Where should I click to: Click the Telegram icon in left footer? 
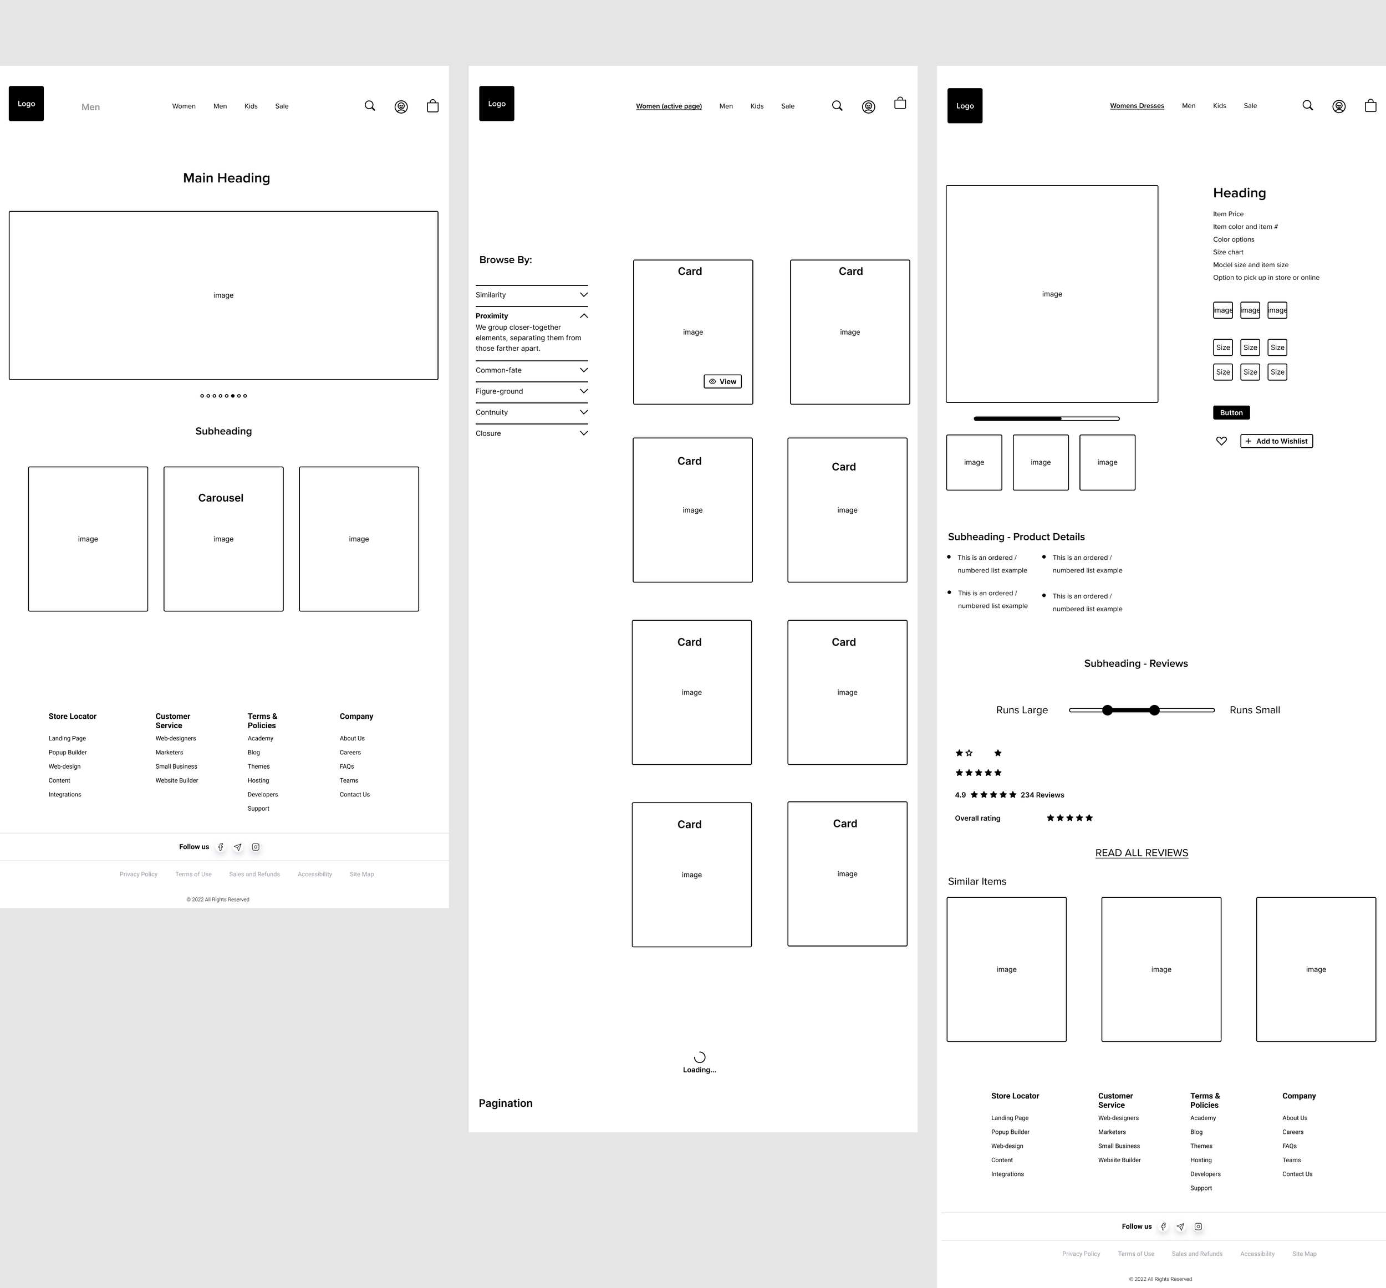coord(238,847)
